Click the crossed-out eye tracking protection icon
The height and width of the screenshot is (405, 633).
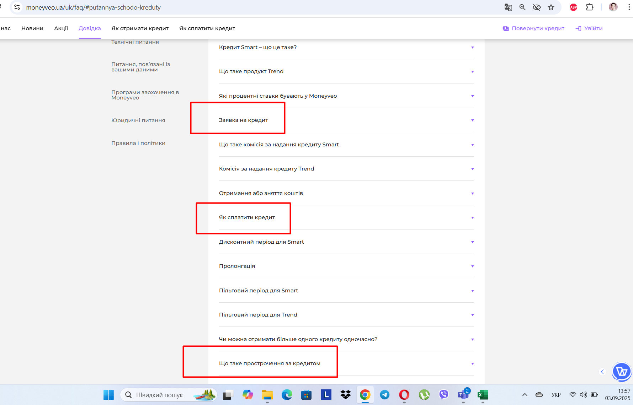(x=537, y=7)
